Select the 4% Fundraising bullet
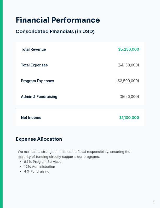Viewport: 160px width, 208px height. pos(37,171)
